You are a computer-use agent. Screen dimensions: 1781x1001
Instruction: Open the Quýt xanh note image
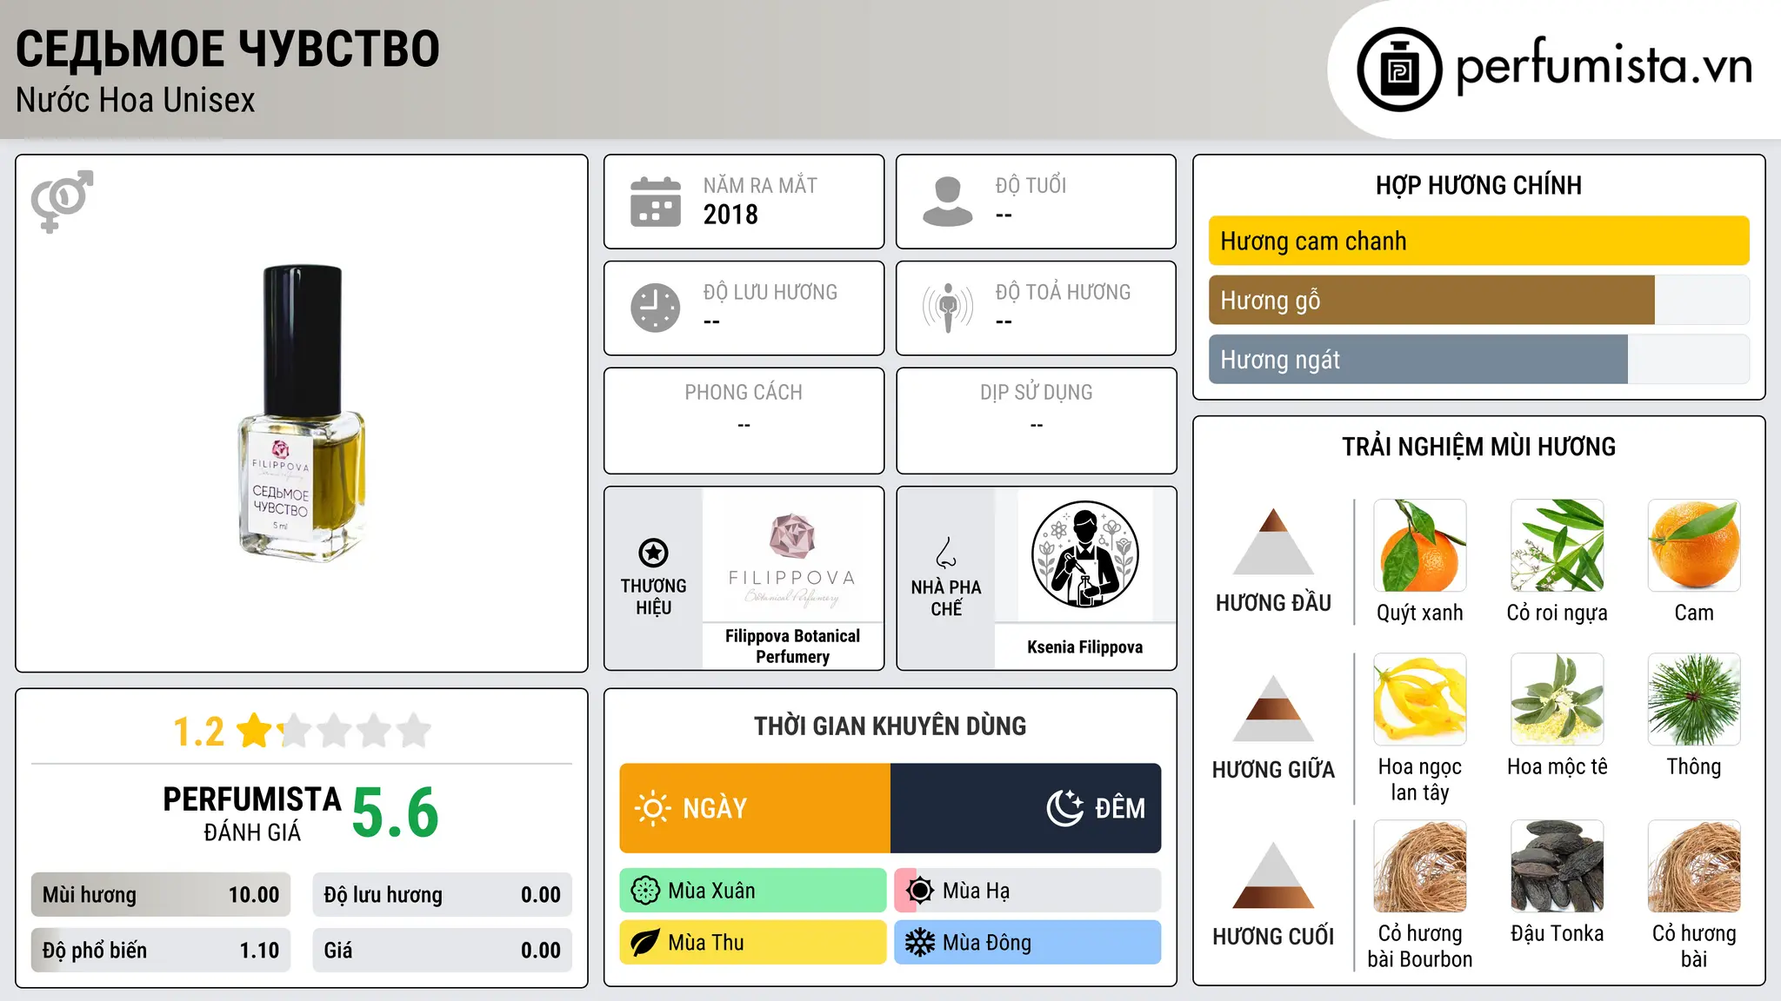click(1420, 546)
